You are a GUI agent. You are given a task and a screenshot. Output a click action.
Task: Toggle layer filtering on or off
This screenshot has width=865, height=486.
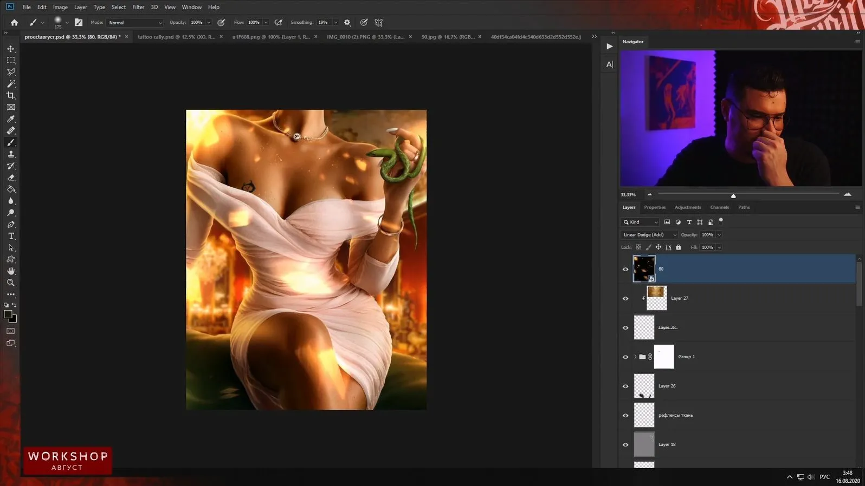tap(721, 220)
